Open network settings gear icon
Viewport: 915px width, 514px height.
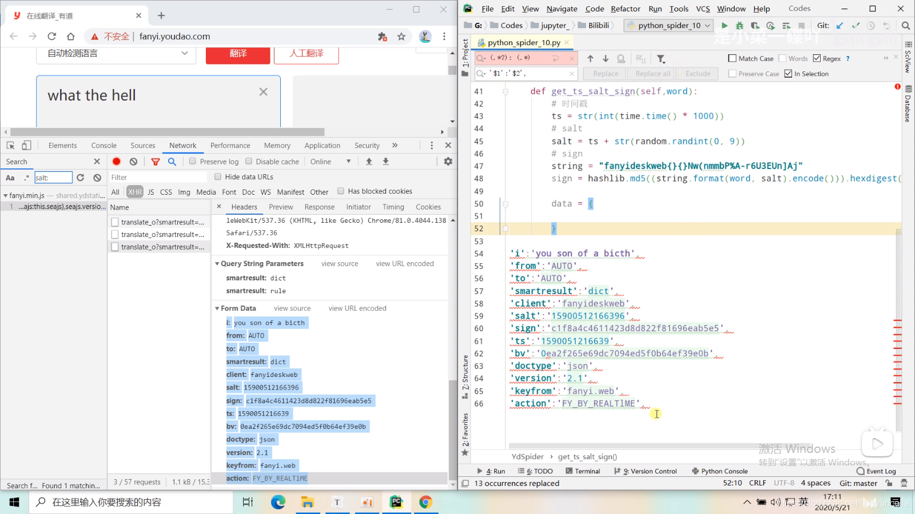pos(448,162)
